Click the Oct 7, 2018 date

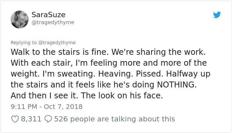point(63,107)
